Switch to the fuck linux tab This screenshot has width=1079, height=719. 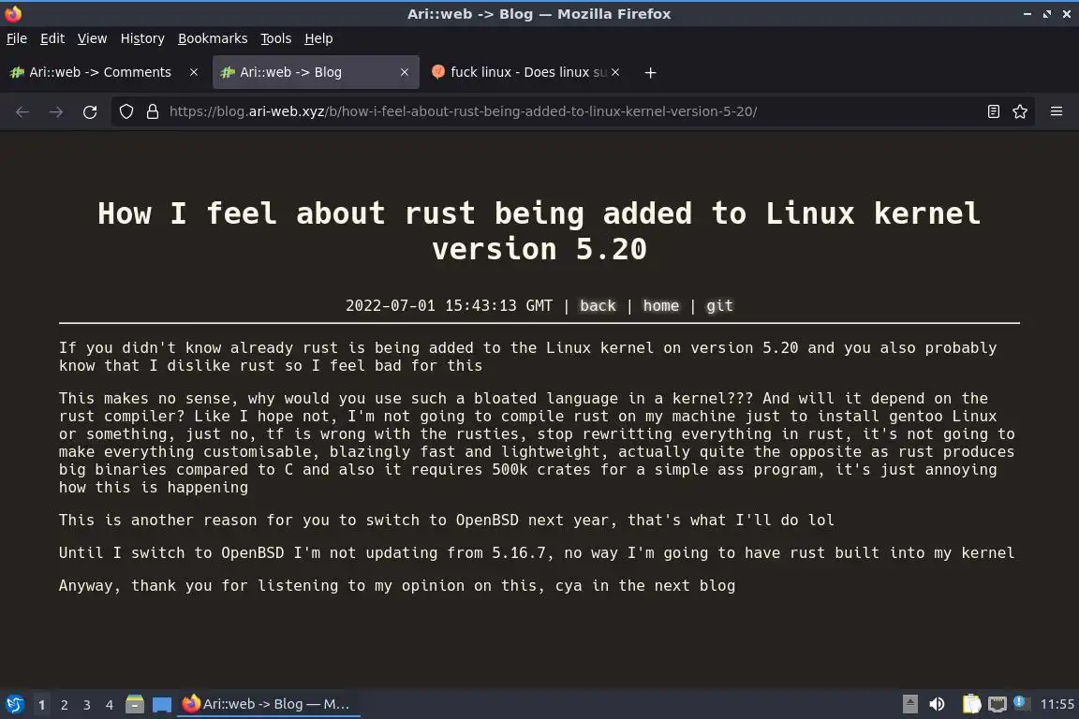[525, 72]
